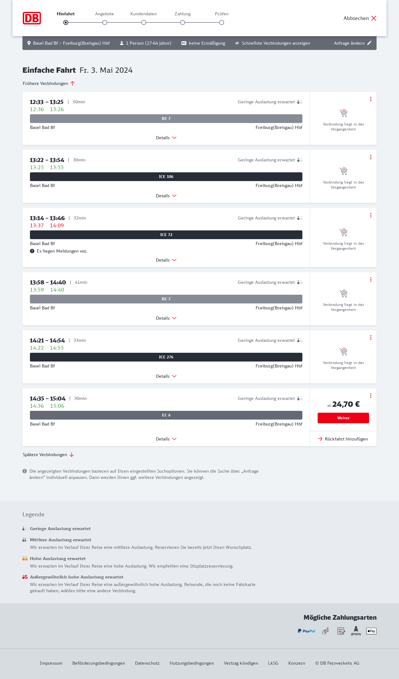
Task: Click the DB logo
Action: pos(32,18)
